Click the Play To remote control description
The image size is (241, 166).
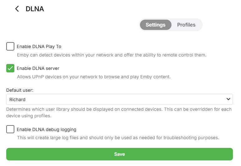[x=111, y=55]
